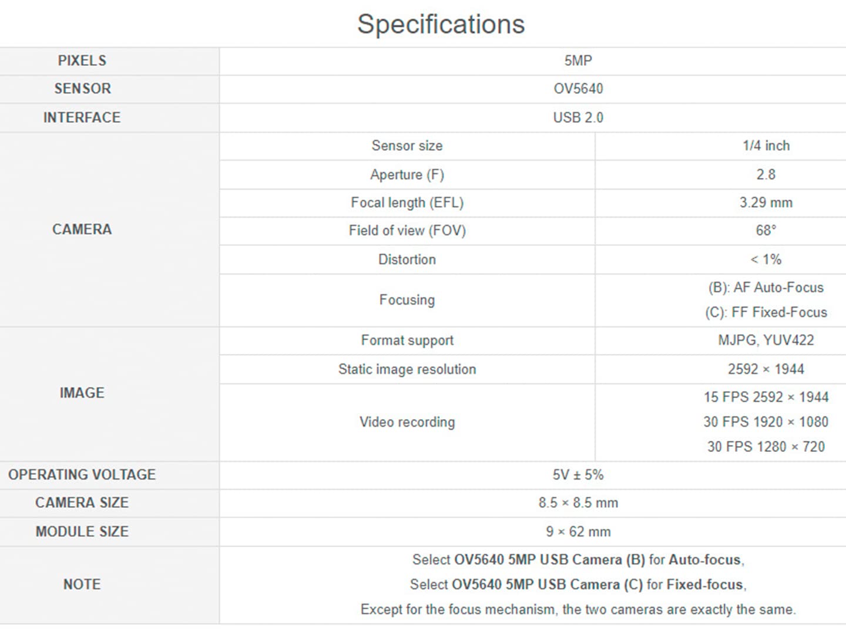Click the USB 2.0 interface value
The width and height of the screenshot is (846, 634).
(578, 117)
